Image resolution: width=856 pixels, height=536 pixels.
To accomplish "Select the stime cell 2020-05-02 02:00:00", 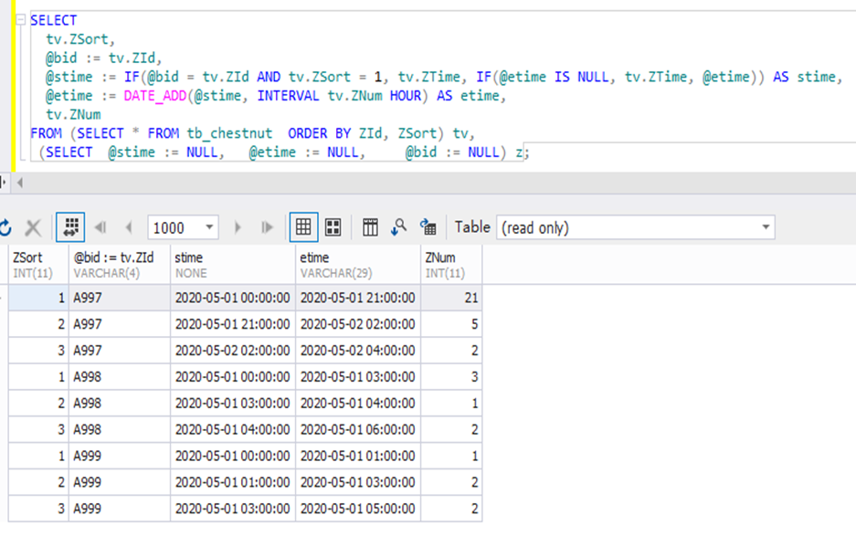I will [233, 351].
